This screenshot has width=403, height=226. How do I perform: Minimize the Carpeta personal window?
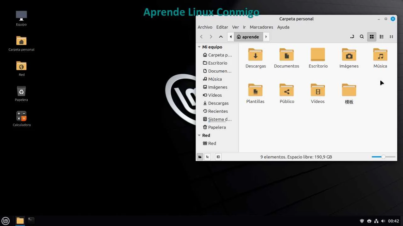pyautogui.click(x=379, y=19)
